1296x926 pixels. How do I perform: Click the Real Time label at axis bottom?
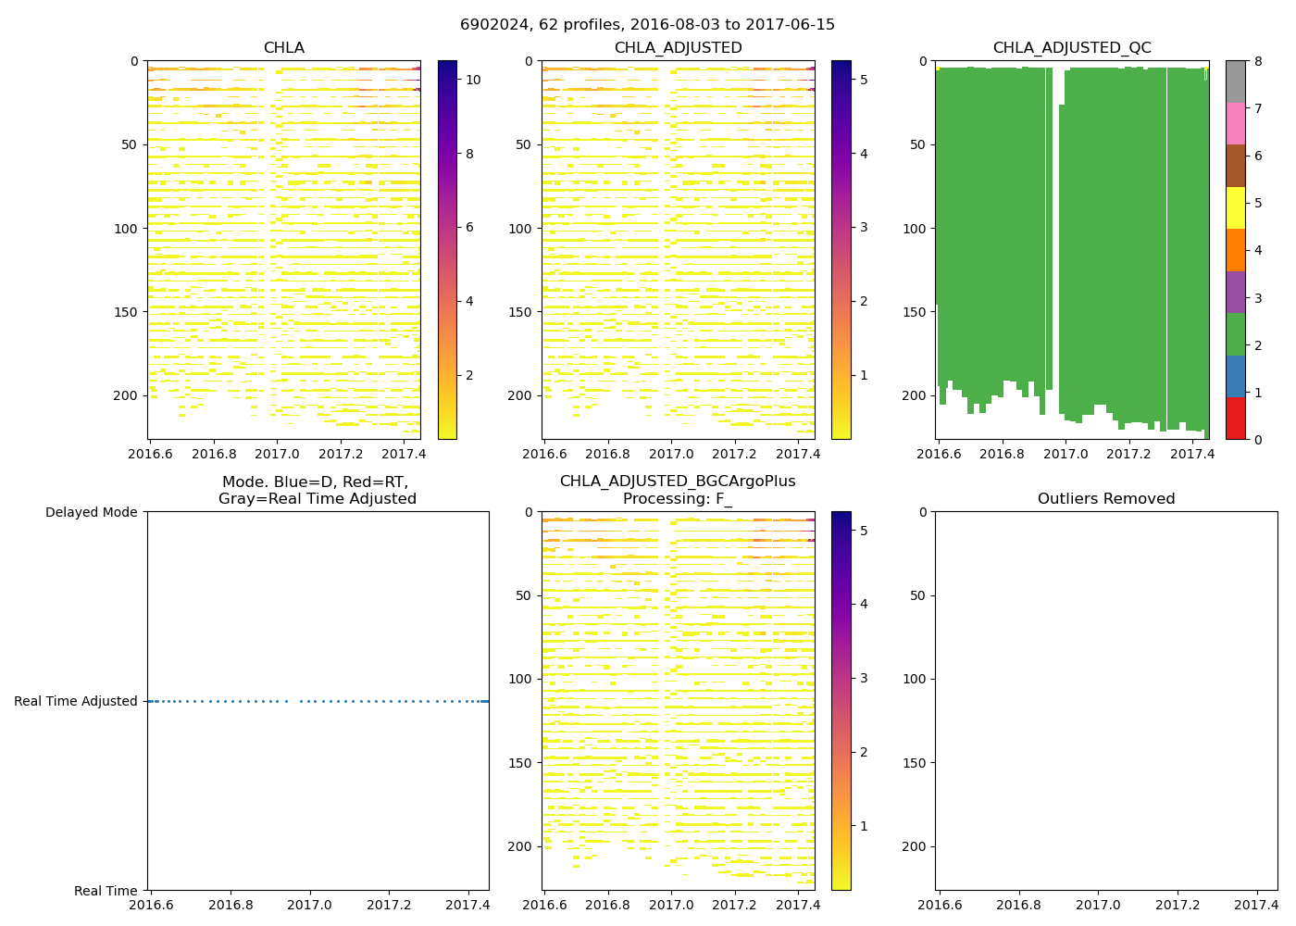pos(106,891)
